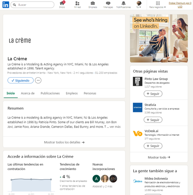This screenshot has width=193, height=195.
Task: Click 2 mil seguidores text
Action: coord(83,73)
